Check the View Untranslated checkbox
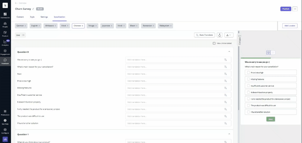 coord(214,43)
